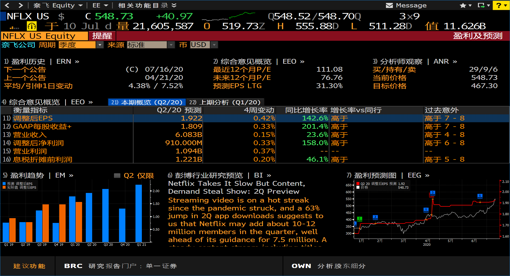
Task: Open BRC 研究报告门户 shortcut
Action: (x=121, y=266)
